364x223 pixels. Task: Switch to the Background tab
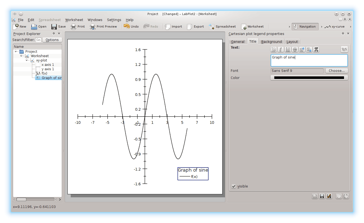[271, 42]
